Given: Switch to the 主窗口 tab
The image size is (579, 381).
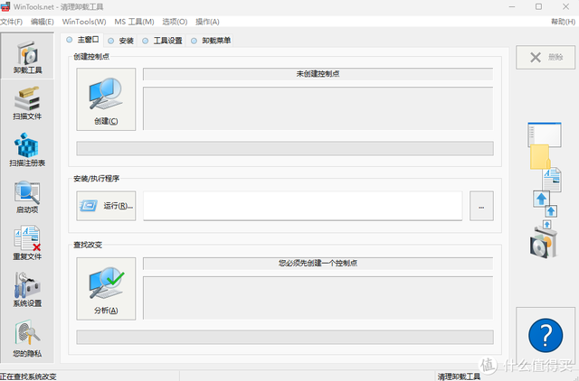Looking at the screenshot, I should (82, 40).
